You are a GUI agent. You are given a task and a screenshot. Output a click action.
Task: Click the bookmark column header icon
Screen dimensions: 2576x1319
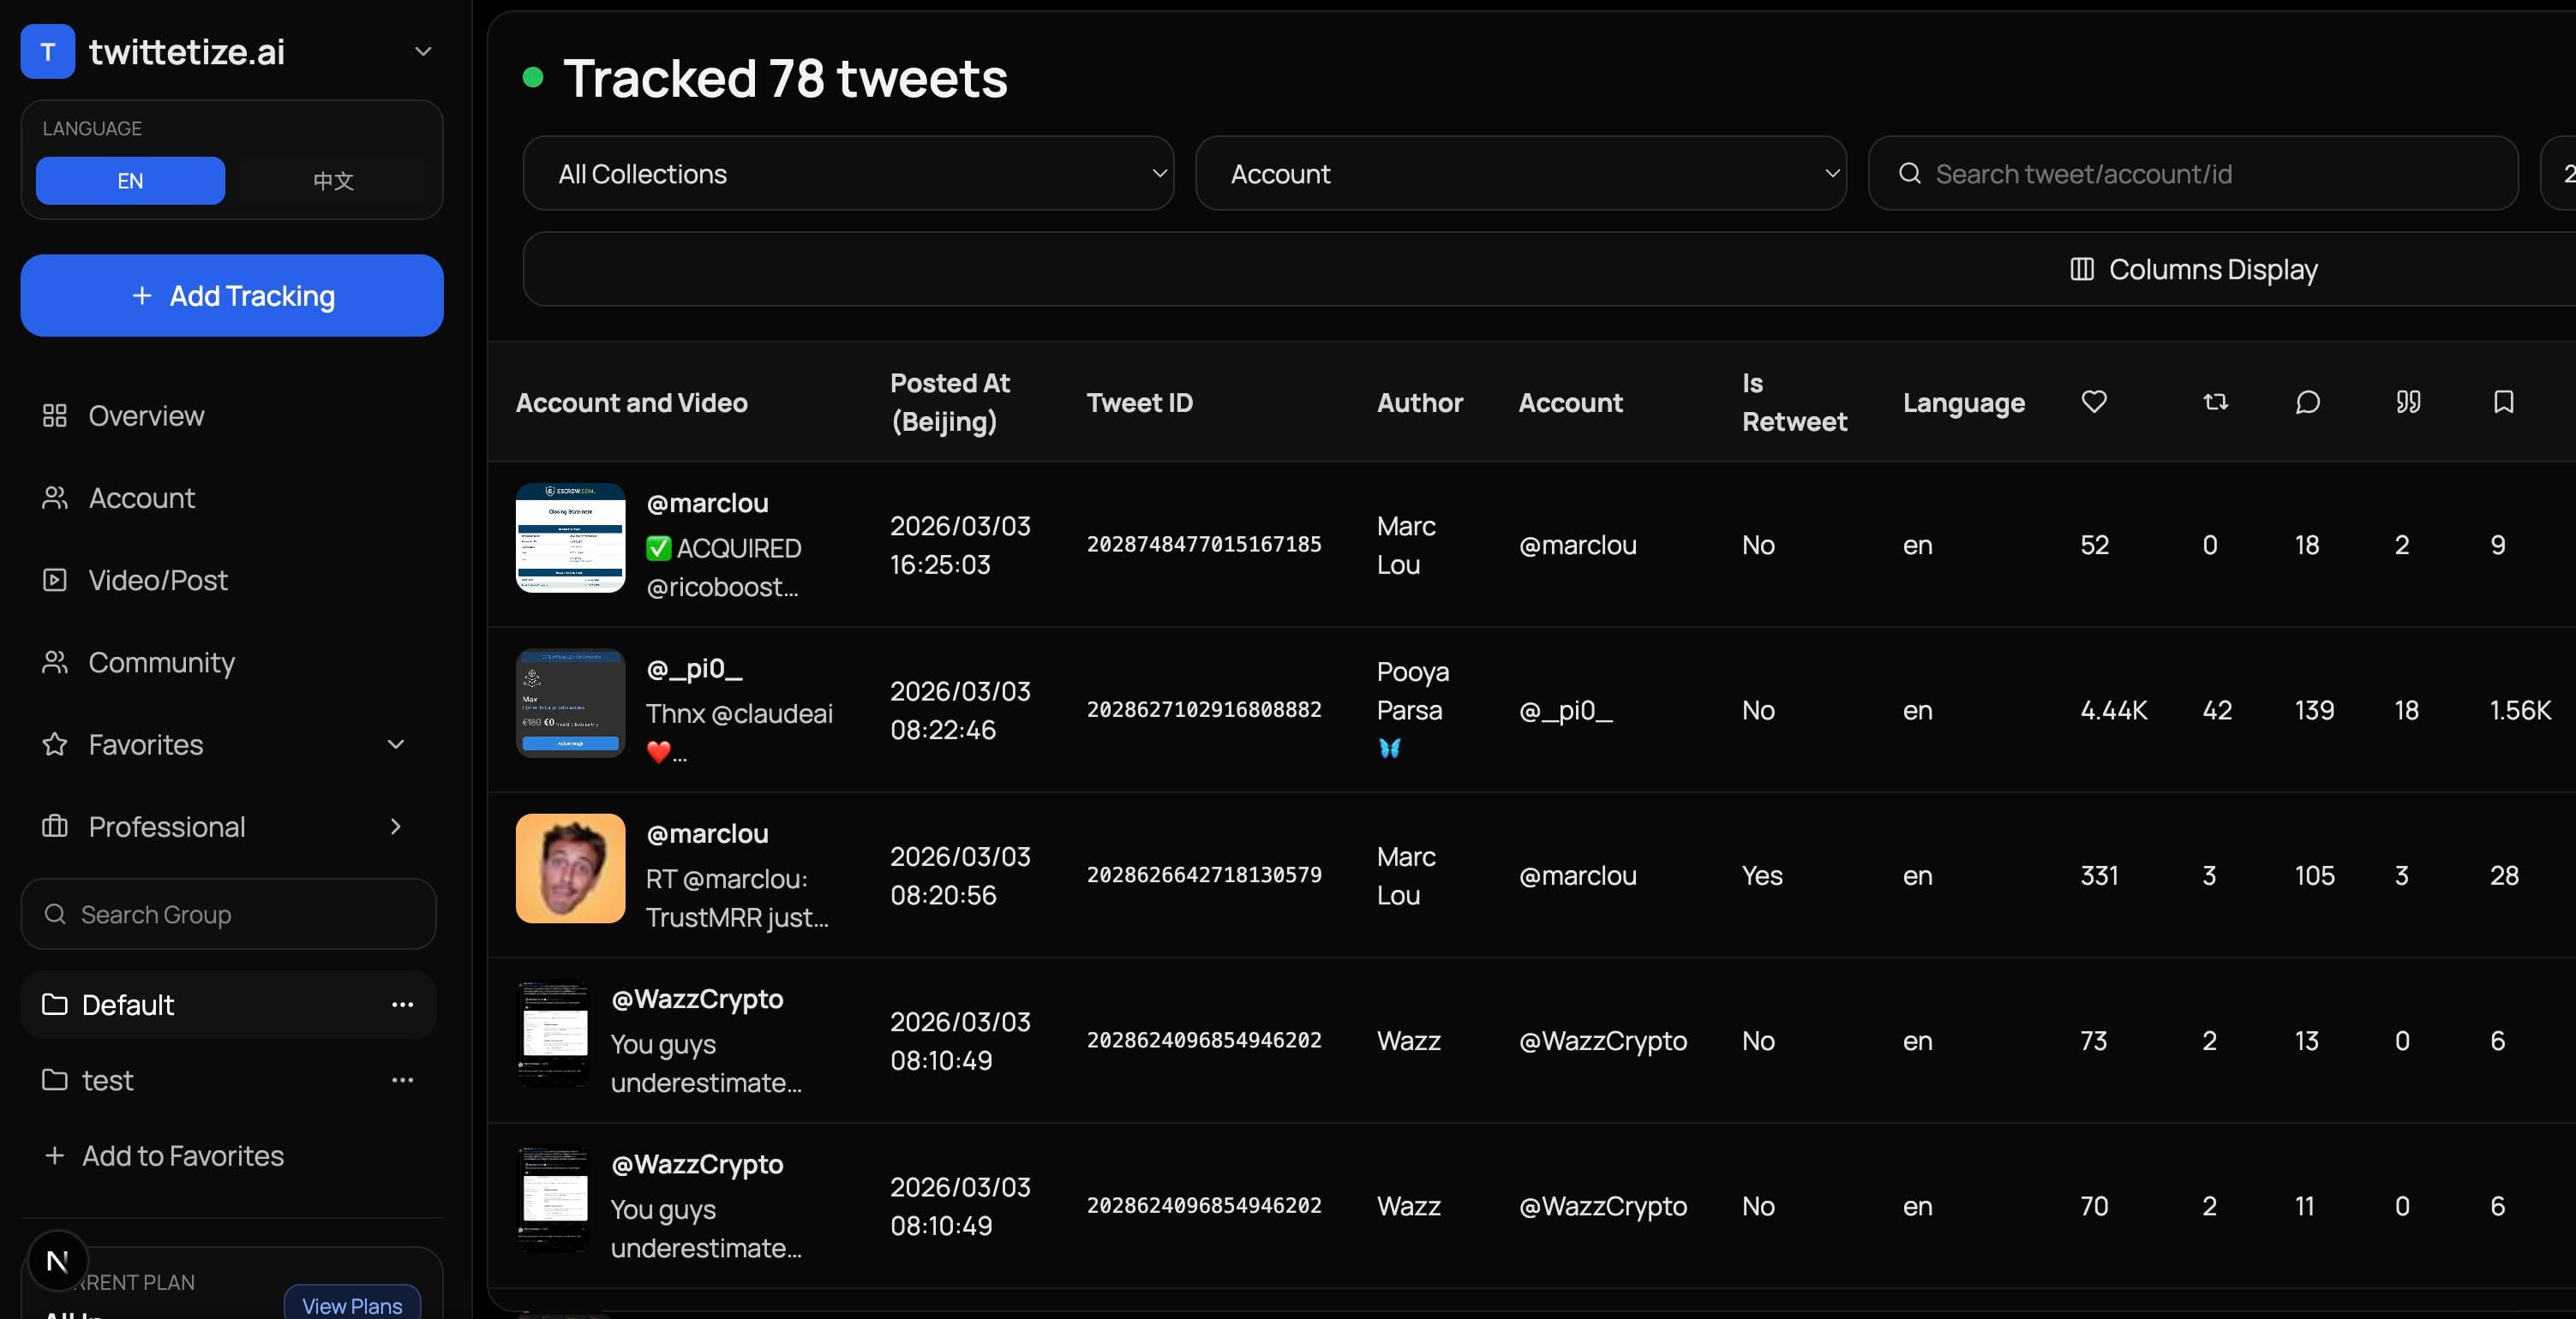(x=2504, y=402)
